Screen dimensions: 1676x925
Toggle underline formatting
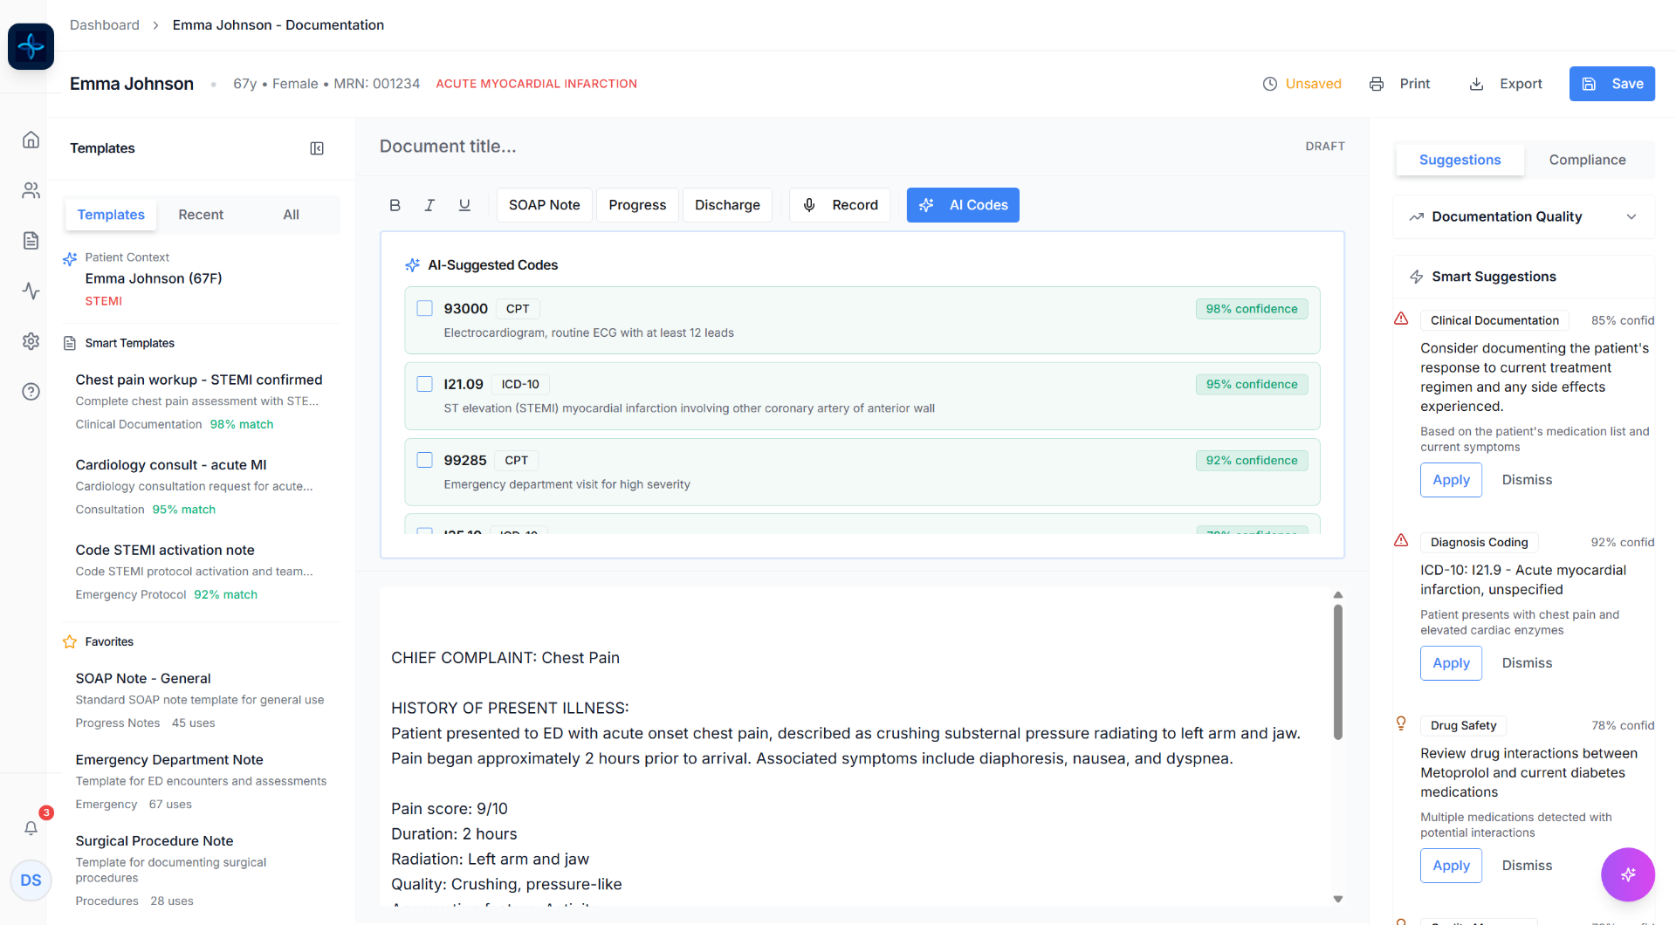coord(464,205)
